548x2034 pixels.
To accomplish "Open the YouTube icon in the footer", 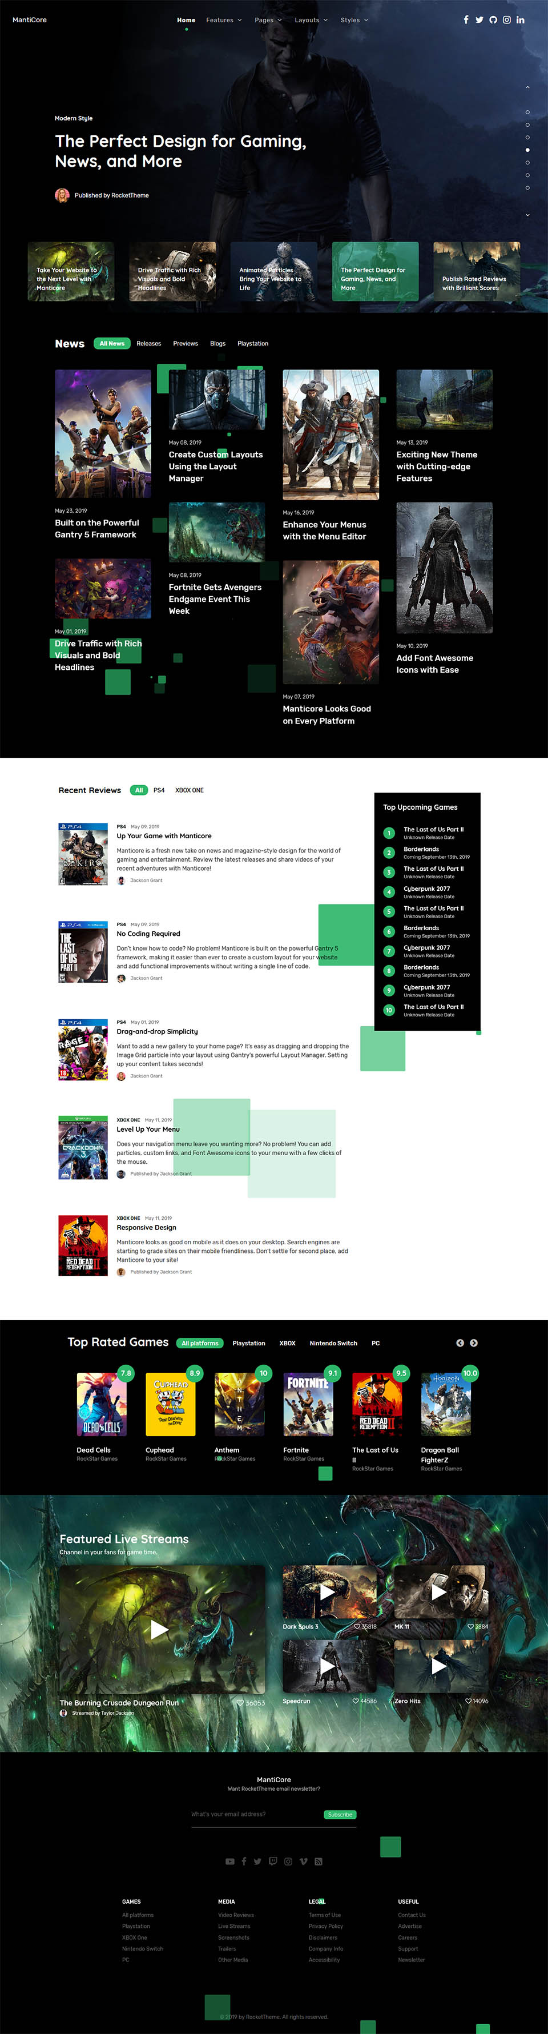I will coord(230,1861).
